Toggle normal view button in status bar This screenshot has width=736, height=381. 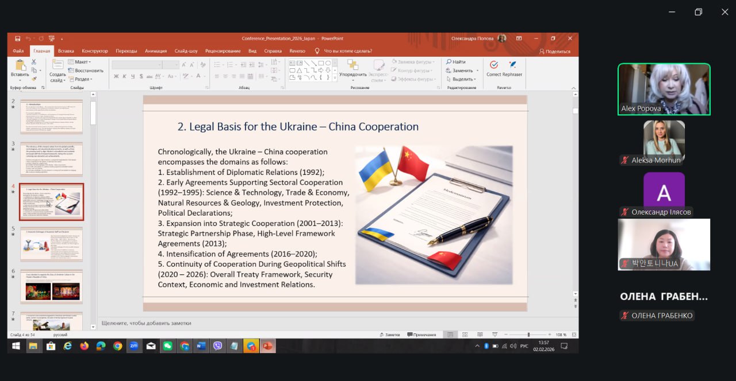(450, 335)
